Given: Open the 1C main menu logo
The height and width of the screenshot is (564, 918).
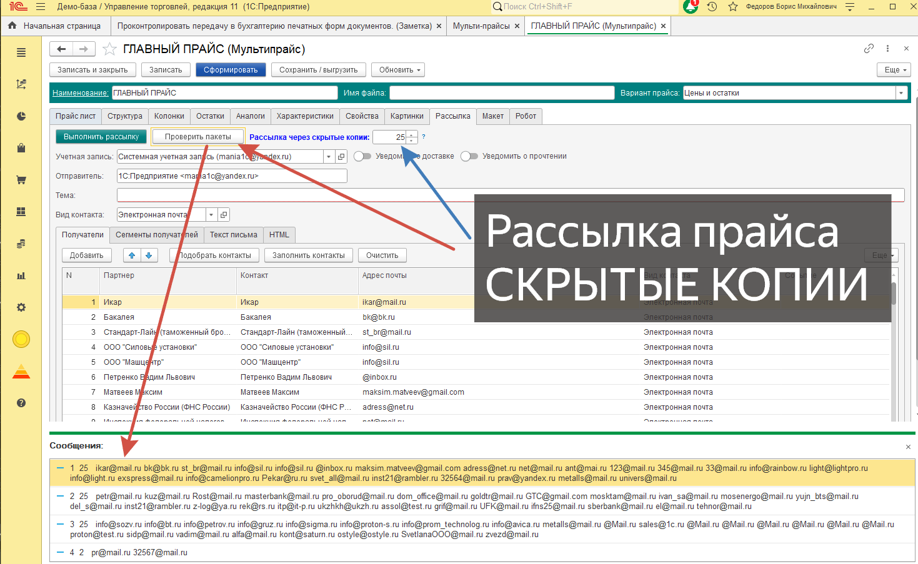Looking at the screenshot, I should tap(17, 7).
